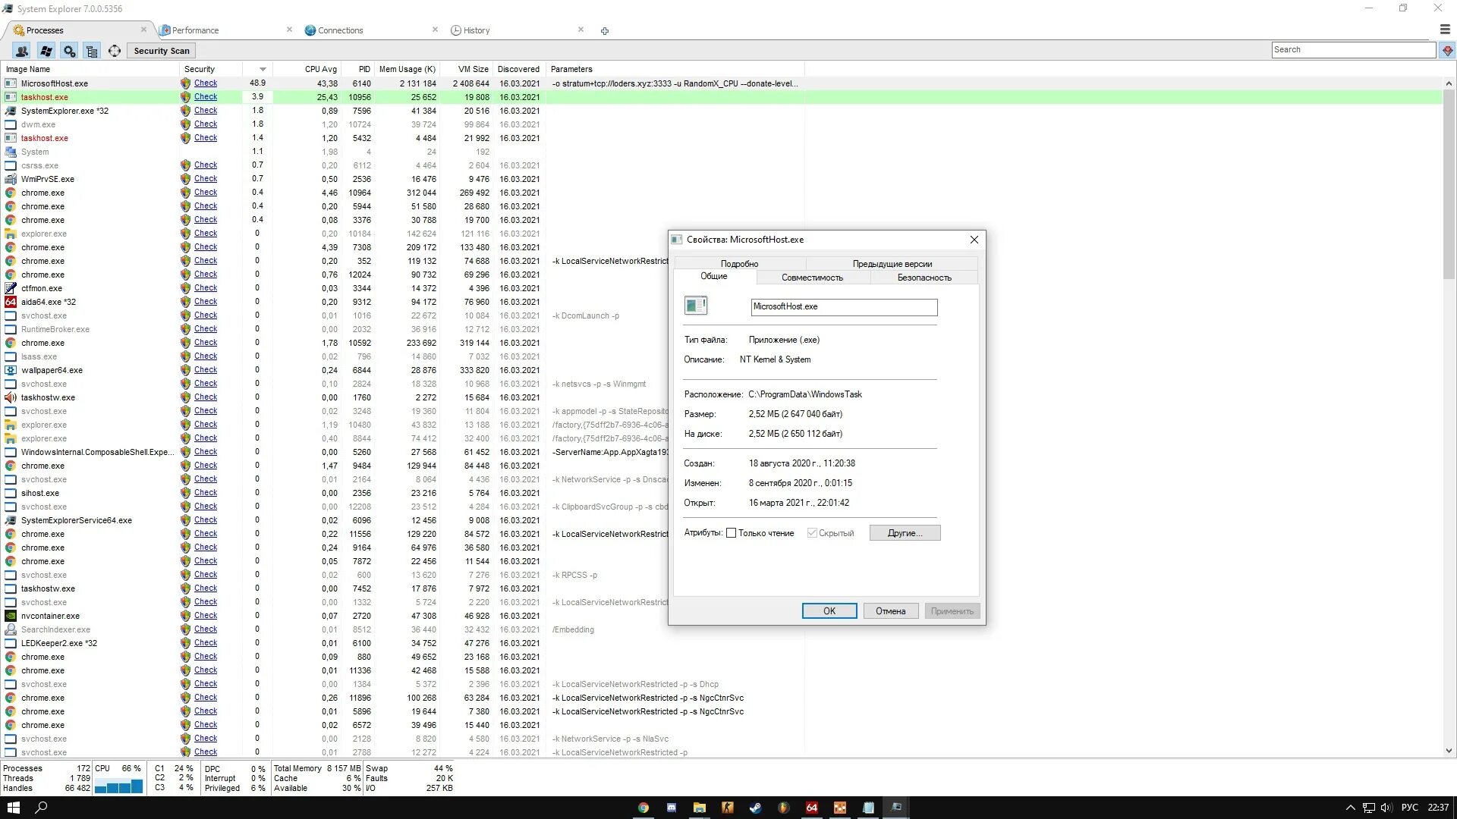Switch to process tree view icon
The width and height of the screenshot is (1457, 819).
pos(92,51)
